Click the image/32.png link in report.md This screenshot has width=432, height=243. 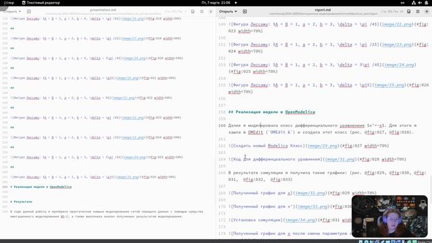click(310, 193)
